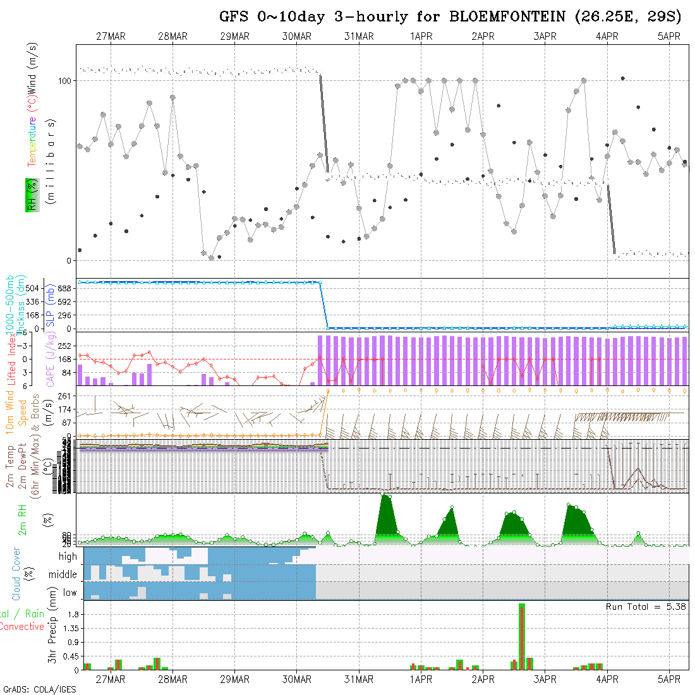The image size is (695, 695).
Task: Click the 4APR label on the bottom axis
Action: click(607, 679)
